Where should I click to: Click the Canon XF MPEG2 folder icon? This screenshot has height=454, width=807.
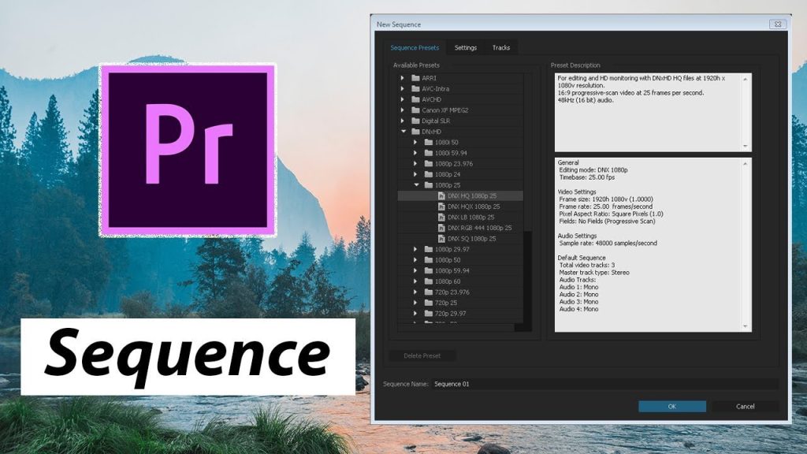(x=415, y=110)
